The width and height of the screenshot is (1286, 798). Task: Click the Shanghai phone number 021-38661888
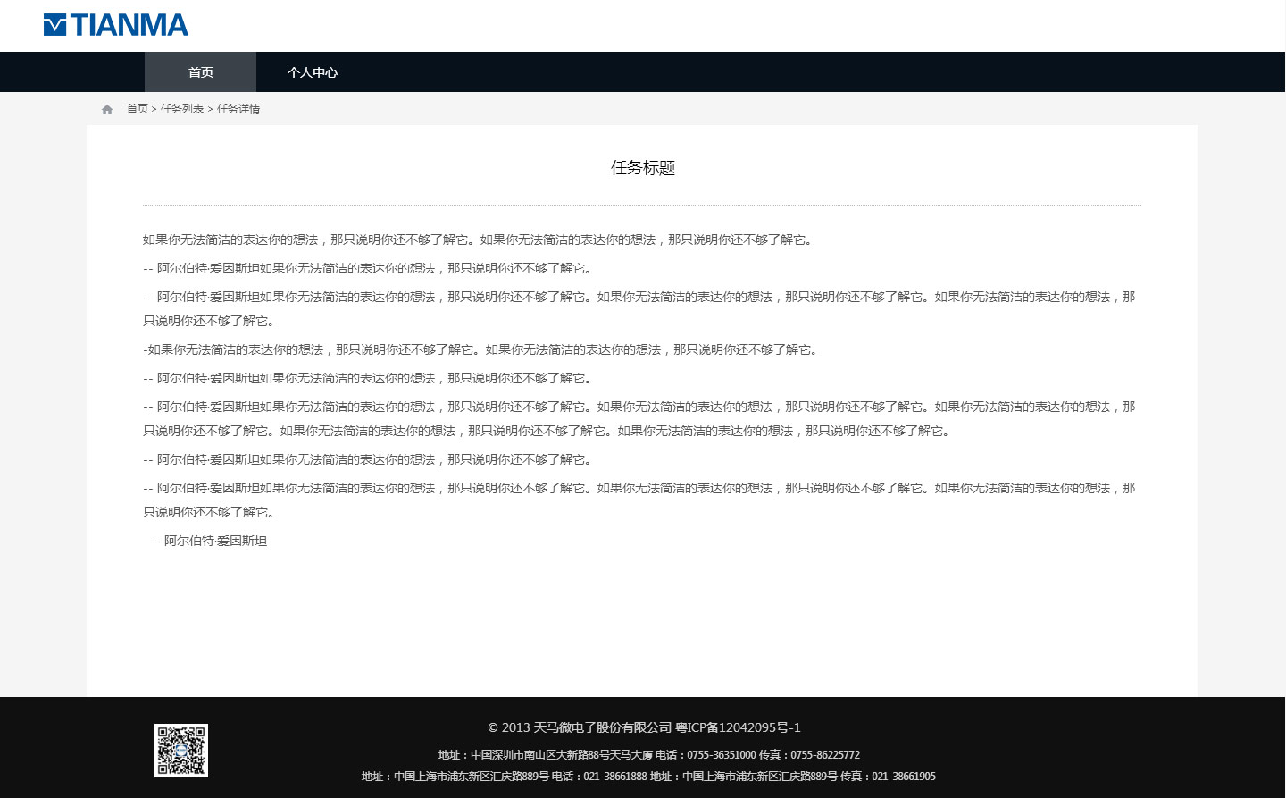(613, 776)
